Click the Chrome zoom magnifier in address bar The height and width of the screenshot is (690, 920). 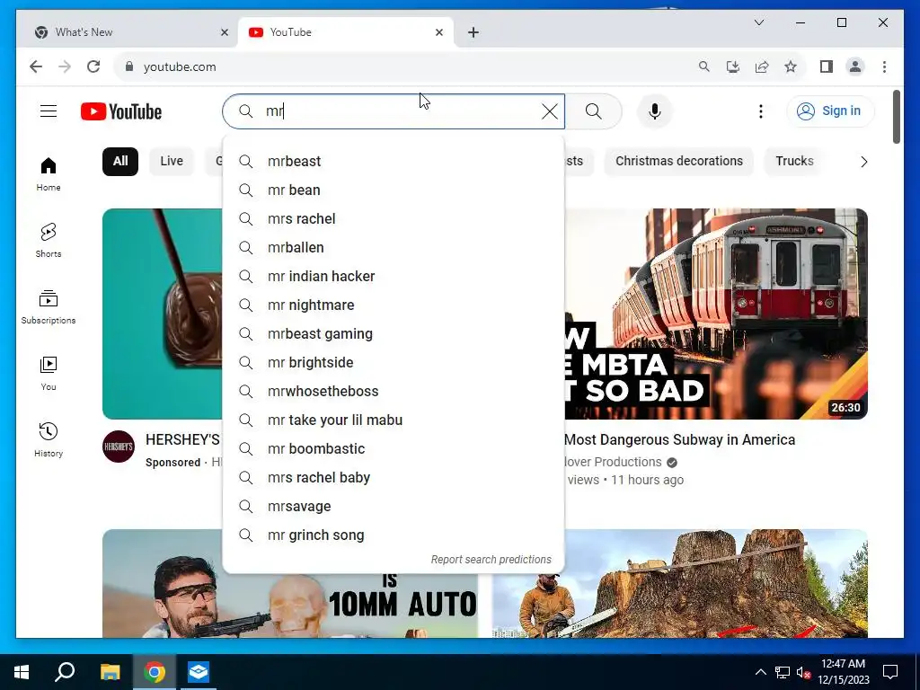coord(704,66)
